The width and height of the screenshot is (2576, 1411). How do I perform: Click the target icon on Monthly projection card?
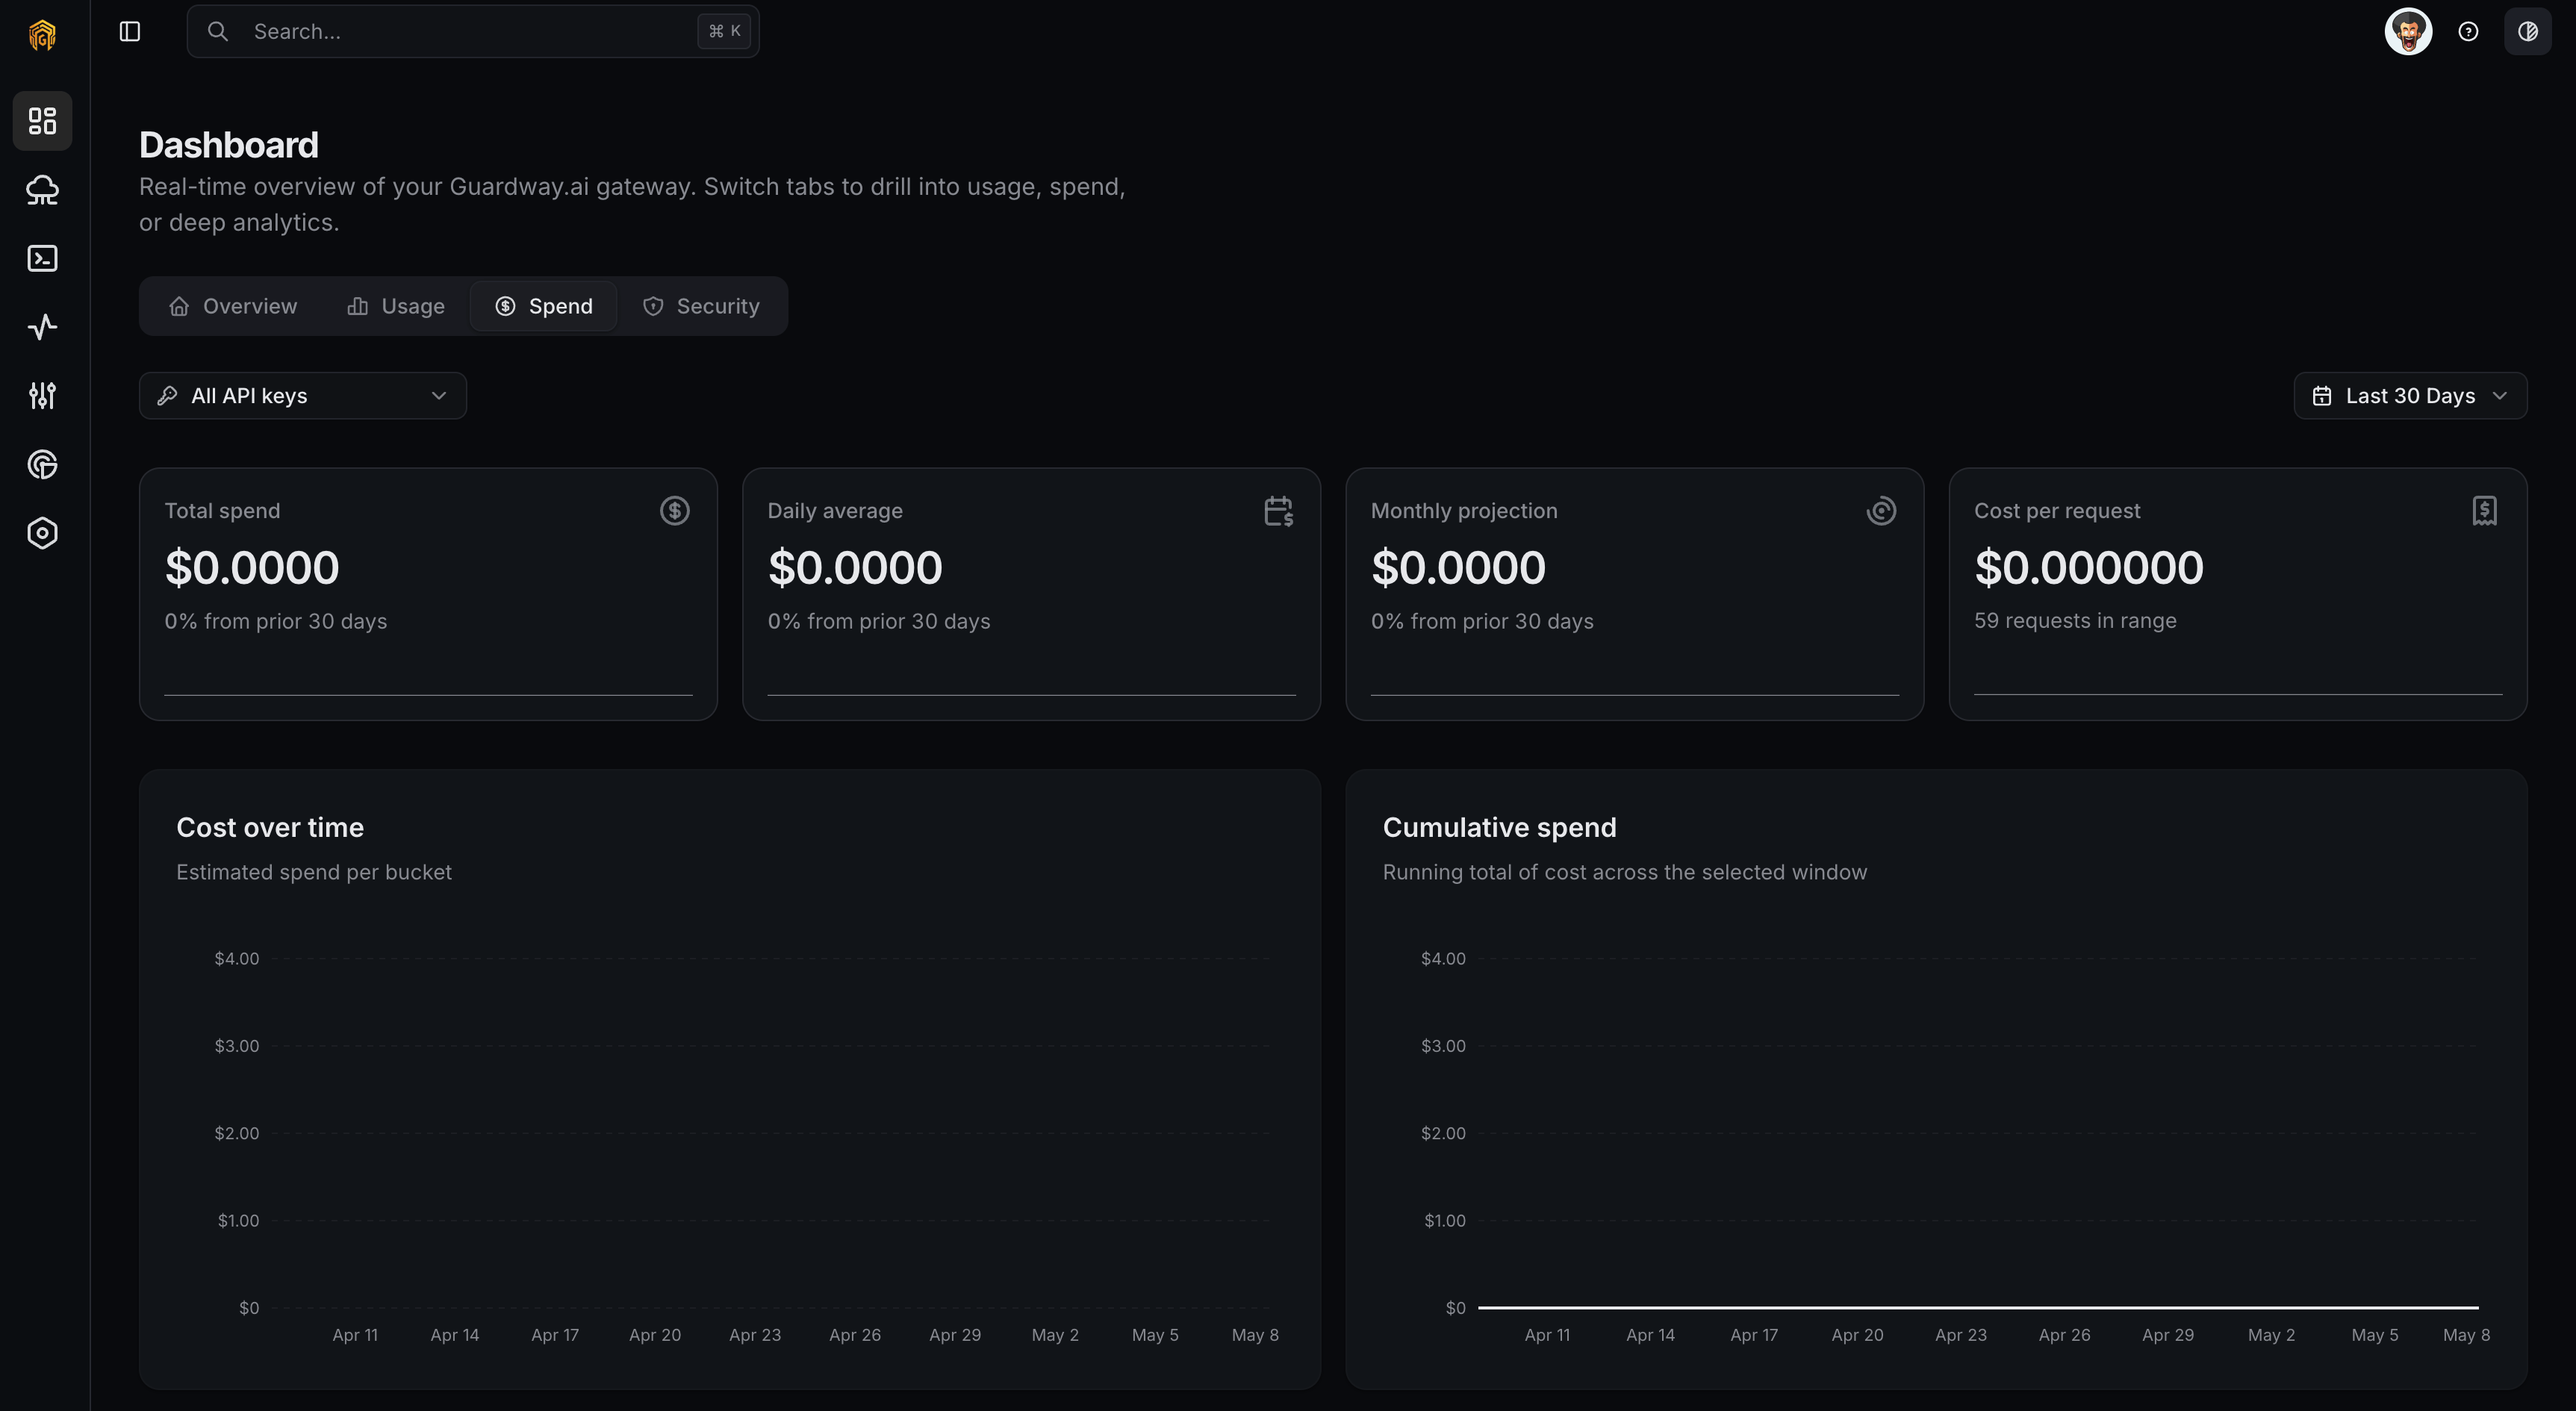(1881, 511)
